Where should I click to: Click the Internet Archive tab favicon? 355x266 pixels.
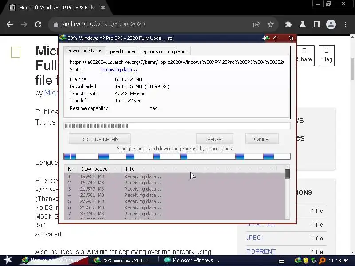[12, 8]
